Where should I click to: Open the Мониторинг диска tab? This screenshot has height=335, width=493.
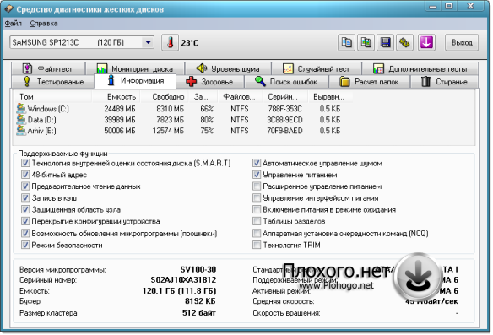coord(135,68)
